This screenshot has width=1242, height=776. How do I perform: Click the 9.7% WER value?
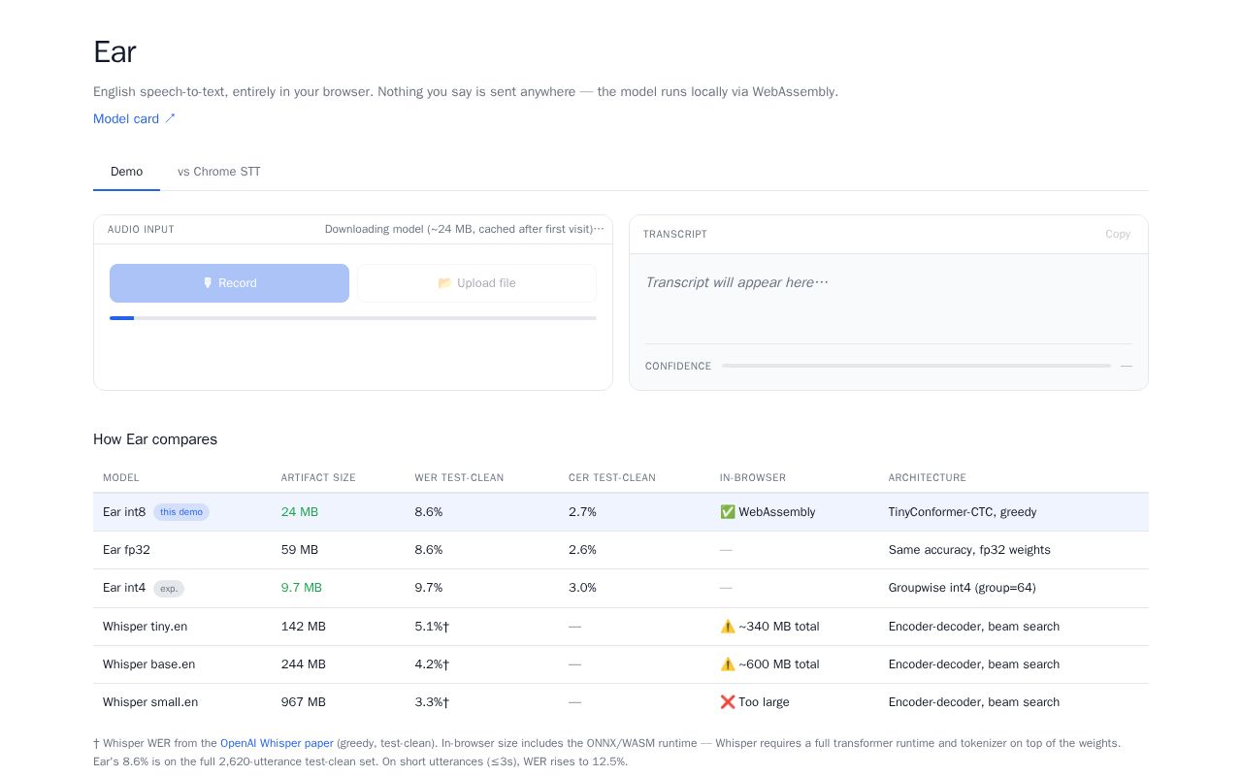coord(429,588)
